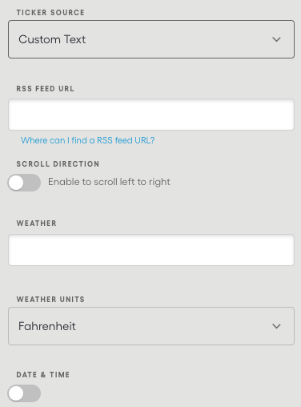Click the SCROLL DIRECTION heading label

pyautogui.click(x=58, y=164)
